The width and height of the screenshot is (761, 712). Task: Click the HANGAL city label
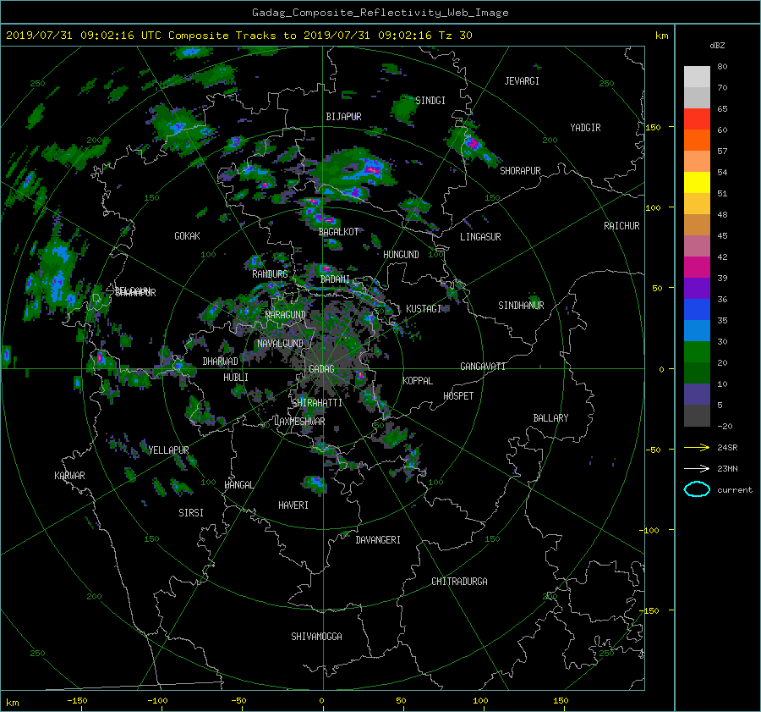[x=238, y=485]
